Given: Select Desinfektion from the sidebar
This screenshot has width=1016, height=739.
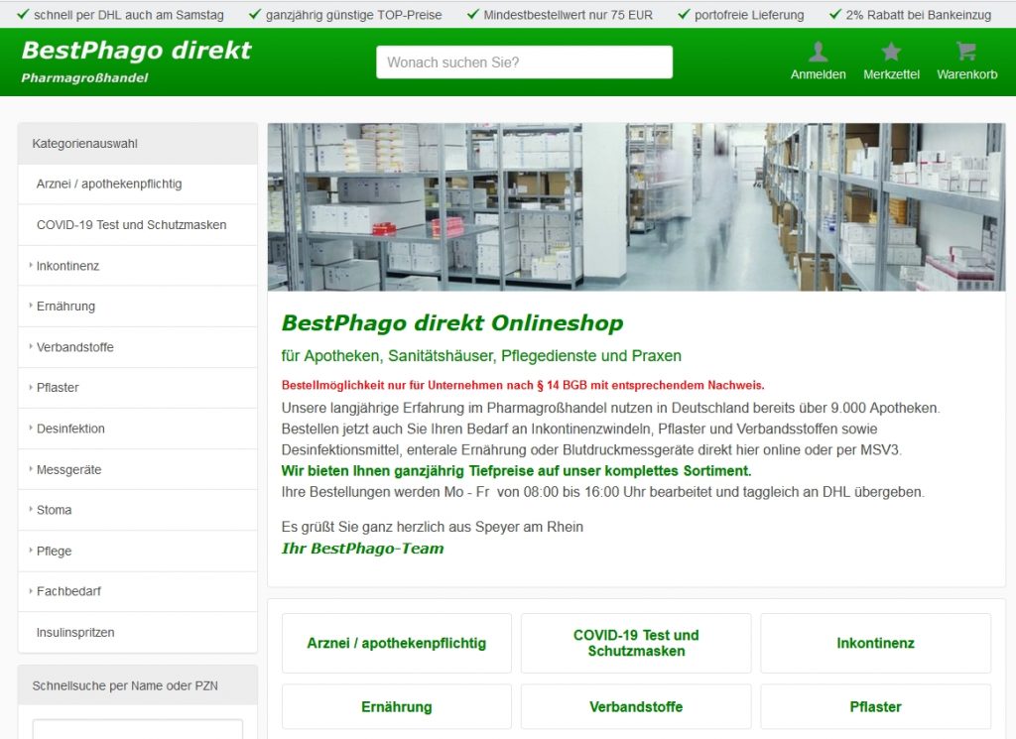Looking at the screenshot, I should click(70, 429).
